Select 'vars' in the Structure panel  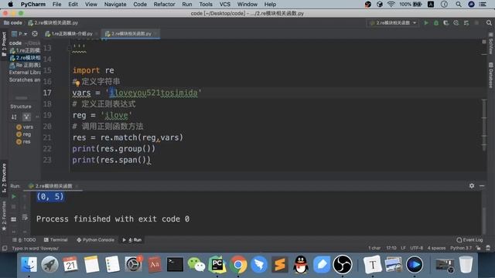(28, 127)
